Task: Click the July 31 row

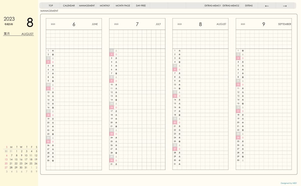Action: pos(137,164)
